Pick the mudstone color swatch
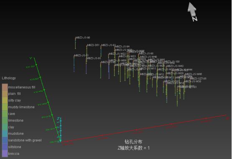This screenshot has height=159, width=232. pyautogui.click(x=5, y=134)
